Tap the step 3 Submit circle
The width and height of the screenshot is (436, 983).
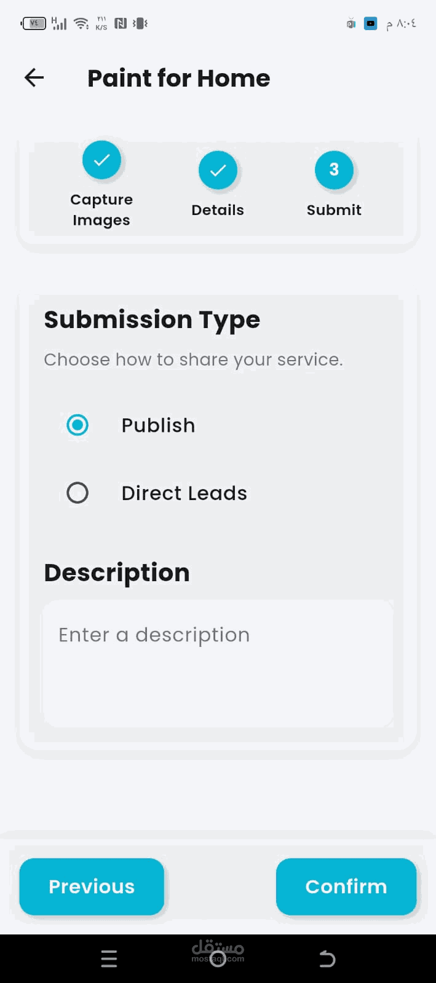pos(334,170)
